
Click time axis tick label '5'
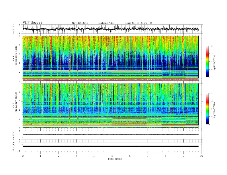[112, 156]
